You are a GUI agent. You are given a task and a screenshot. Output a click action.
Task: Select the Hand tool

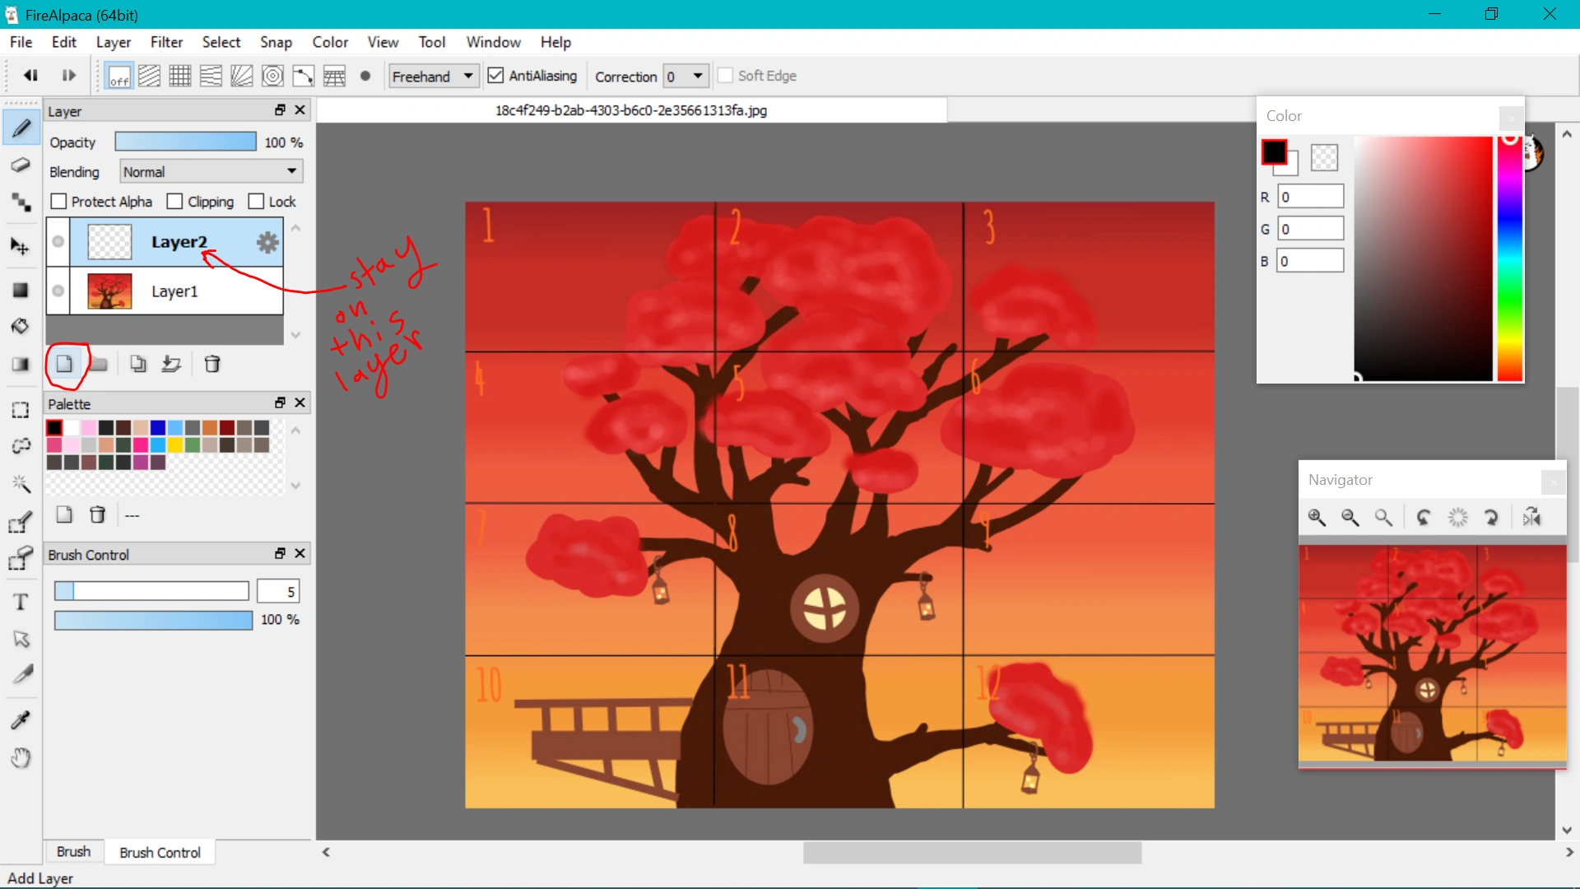pyautogui.click(x=21, y=757)
